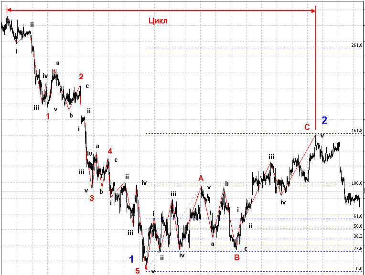Select the red wave 5 label
The height and width of the screenshot is (275, 365).
click(x=138, y=271)
